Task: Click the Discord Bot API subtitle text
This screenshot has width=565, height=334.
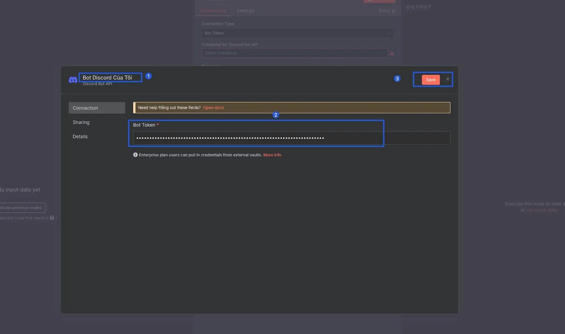Action: (97, 84)
